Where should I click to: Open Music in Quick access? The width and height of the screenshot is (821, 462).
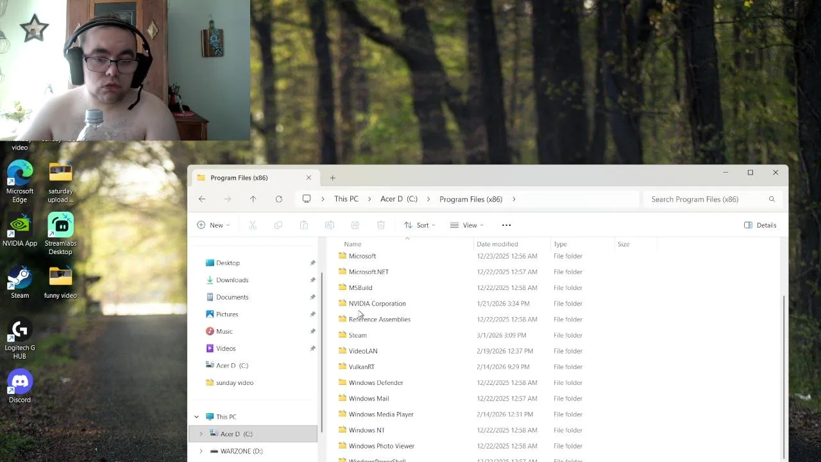[224, 331]
